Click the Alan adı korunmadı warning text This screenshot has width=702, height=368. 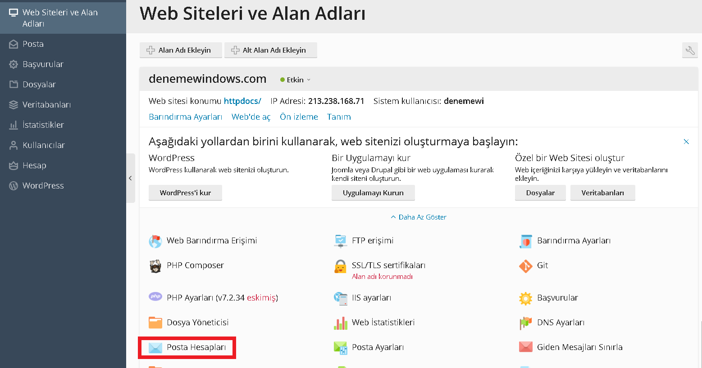pos(382,277)
